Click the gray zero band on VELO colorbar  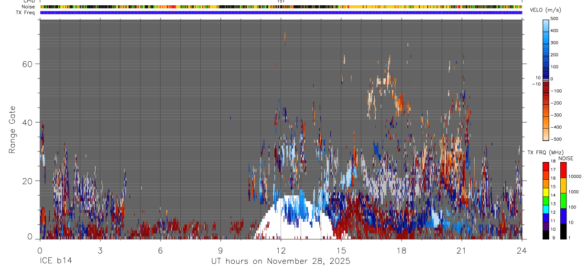point(546,79)
